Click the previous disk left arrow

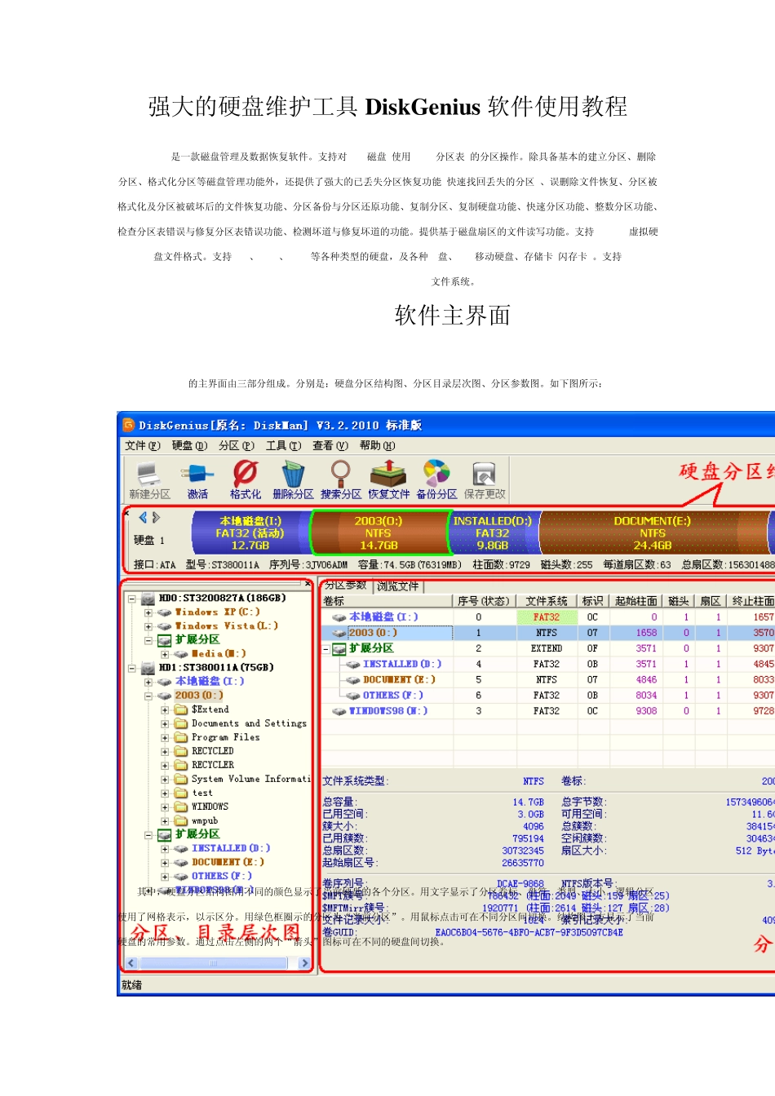pos(143,517)
